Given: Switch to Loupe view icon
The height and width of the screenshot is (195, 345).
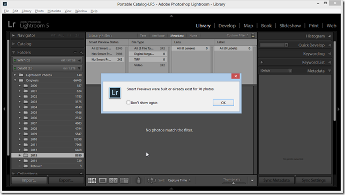Looking at the screenshot, I should coord(102,180).
